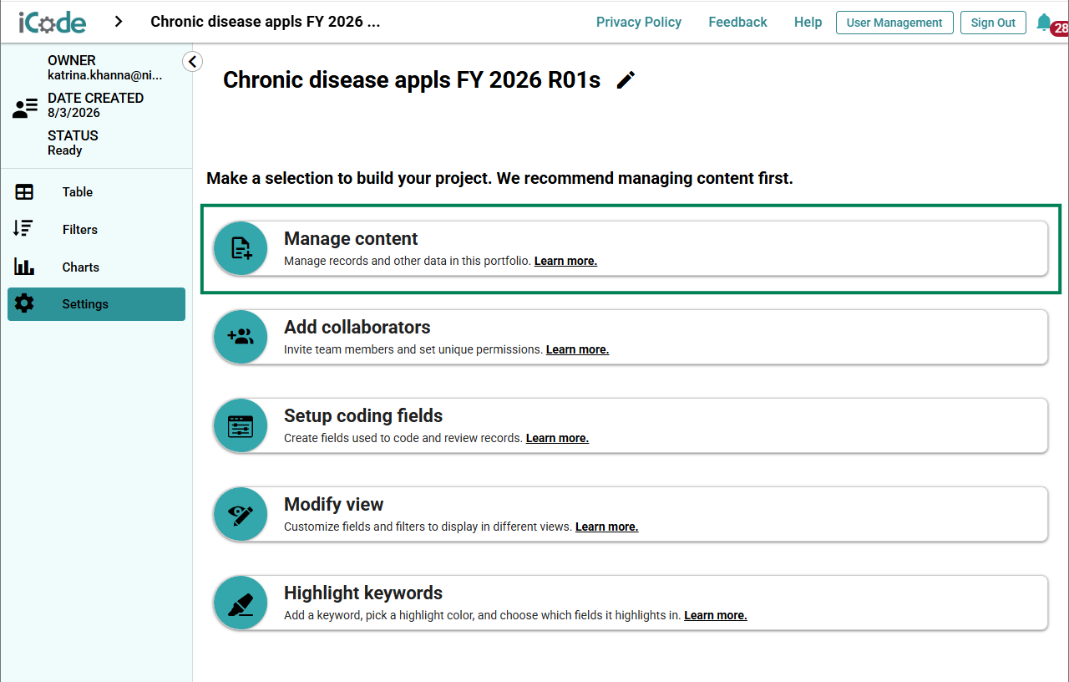Click the Table grid icon
The image size is (1069, 682).
pos(24,192)
